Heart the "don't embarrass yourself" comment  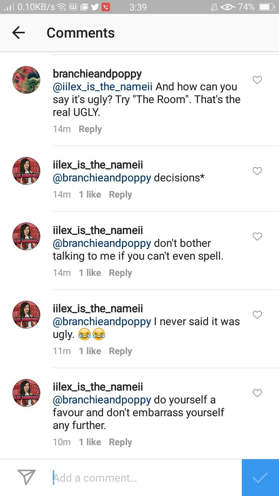pos(257,393)
